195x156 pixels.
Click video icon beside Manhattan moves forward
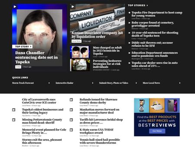71,110
